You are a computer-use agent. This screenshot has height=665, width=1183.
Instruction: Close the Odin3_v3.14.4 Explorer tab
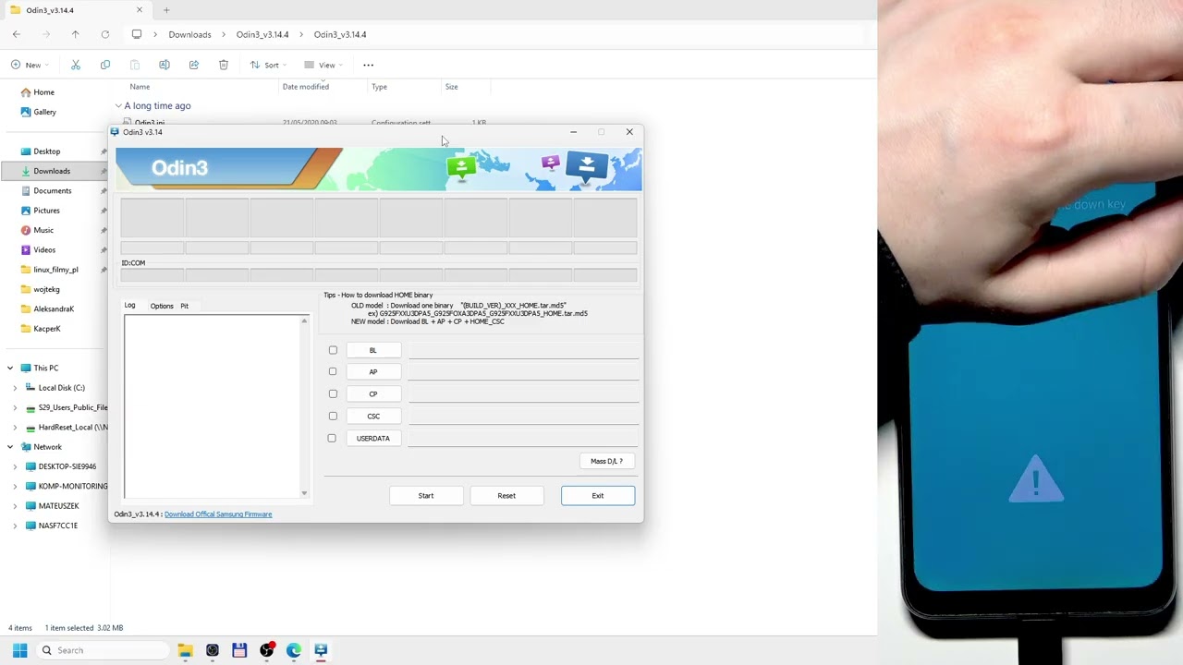pyautogui.click(x=140, y=10)
